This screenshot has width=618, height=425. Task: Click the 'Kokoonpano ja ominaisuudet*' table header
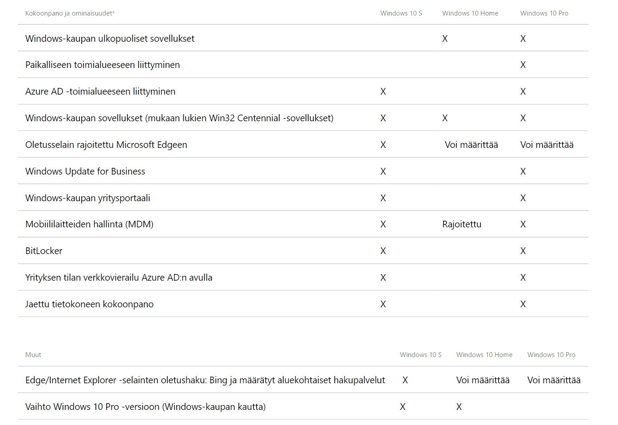pyautogui.click(x=70, y=13)
